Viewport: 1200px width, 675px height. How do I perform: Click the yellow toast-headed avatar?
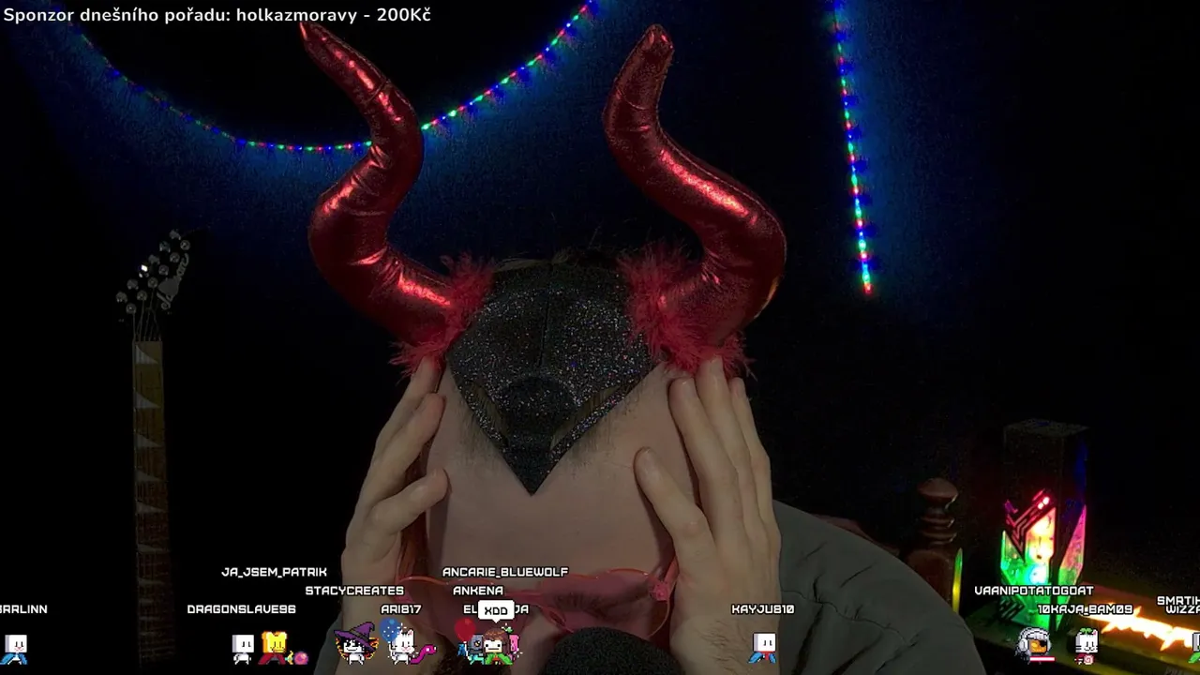pos(275,647)
